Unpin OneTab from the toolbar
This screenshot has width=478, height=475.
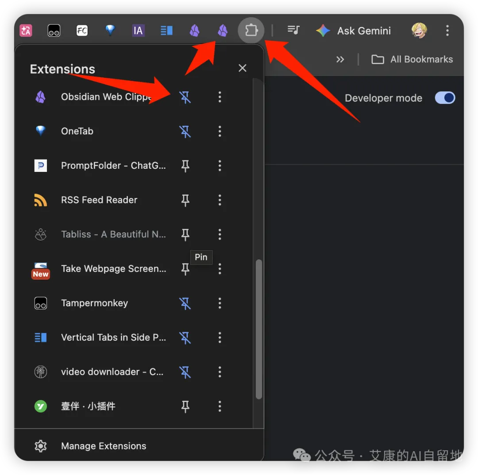pos(185,131)
